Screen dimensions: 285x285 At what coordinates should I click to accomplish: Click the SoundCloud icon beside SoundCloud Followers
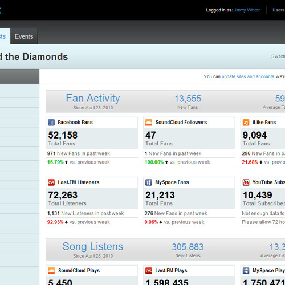click(x=149, y=123)
